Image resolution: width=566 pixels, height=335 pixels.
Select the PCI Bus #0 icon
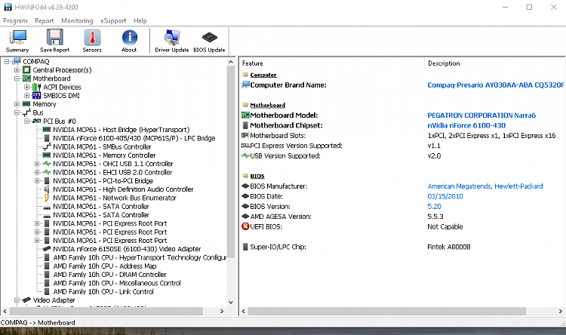36,121
